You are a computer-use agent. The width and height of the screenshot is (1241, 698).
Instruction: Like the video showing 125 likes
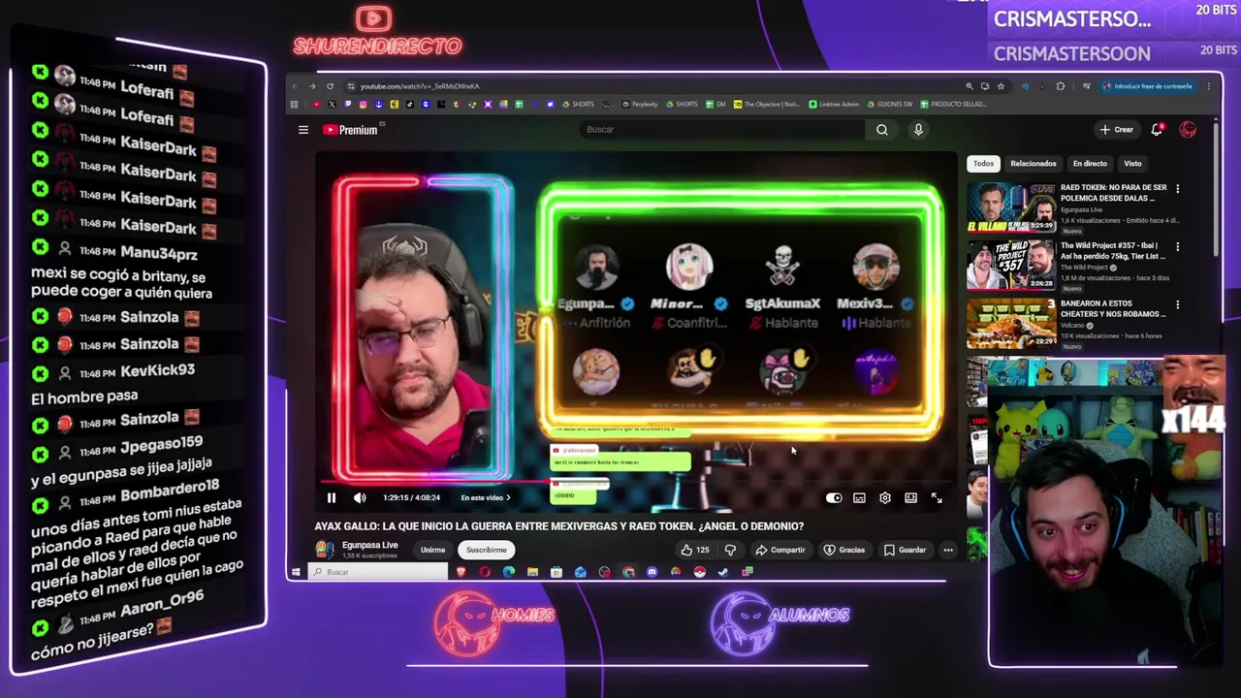pos(695,550)
